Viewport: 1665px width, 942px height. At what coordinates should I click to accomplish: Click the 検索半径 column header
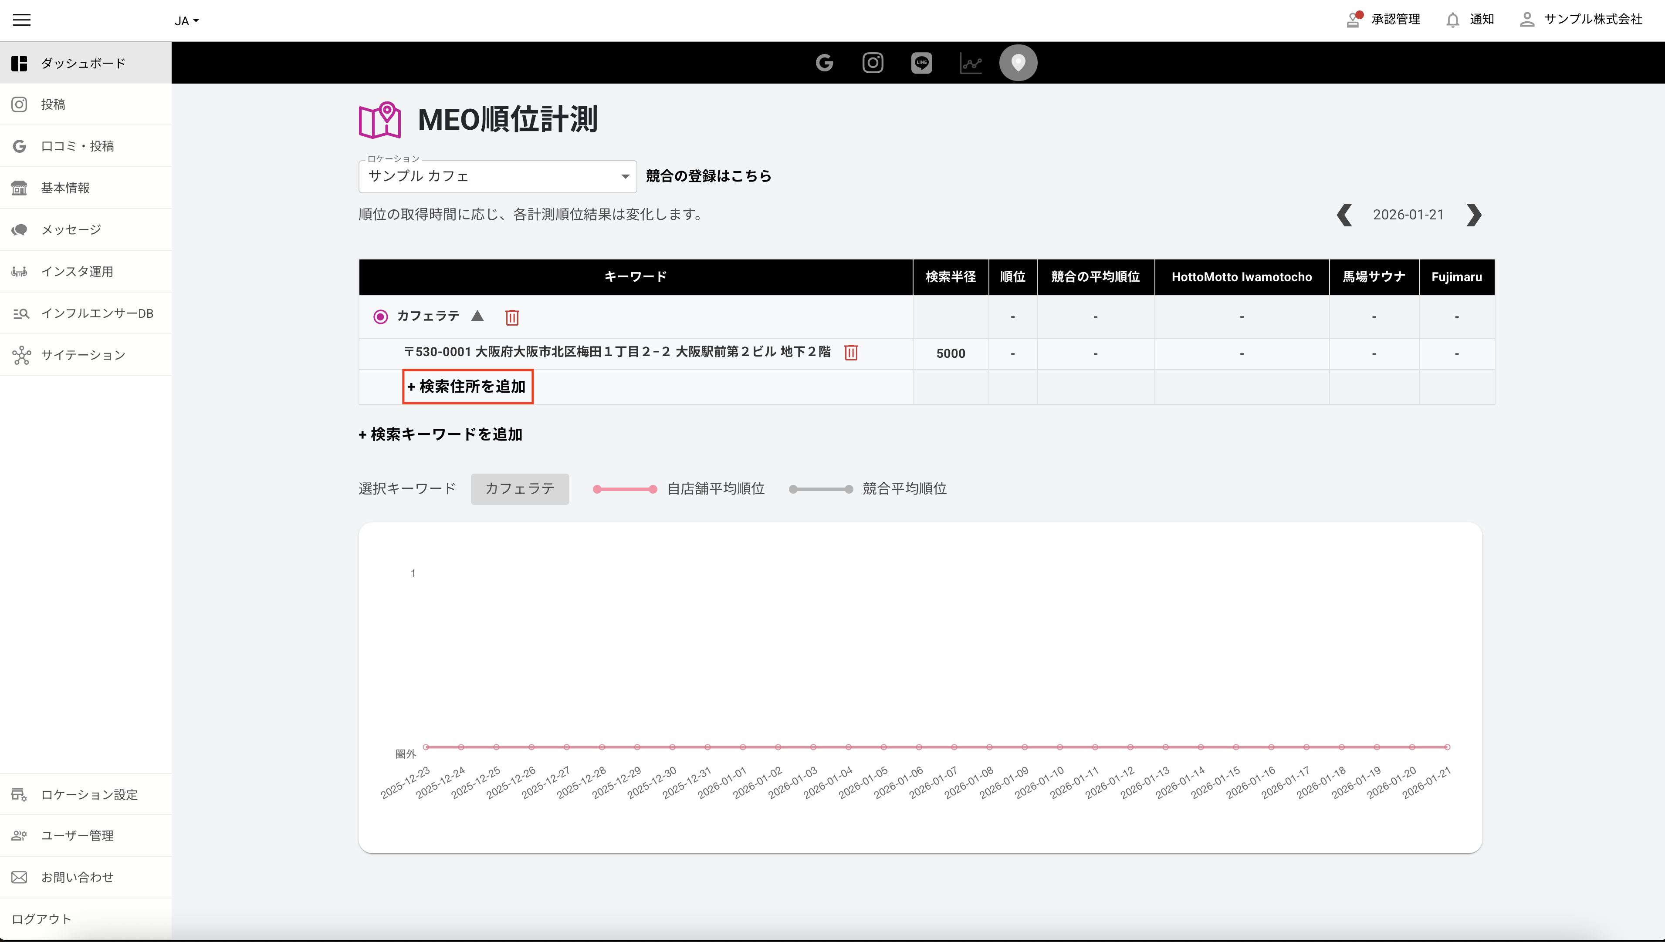[x=950, y=277]
